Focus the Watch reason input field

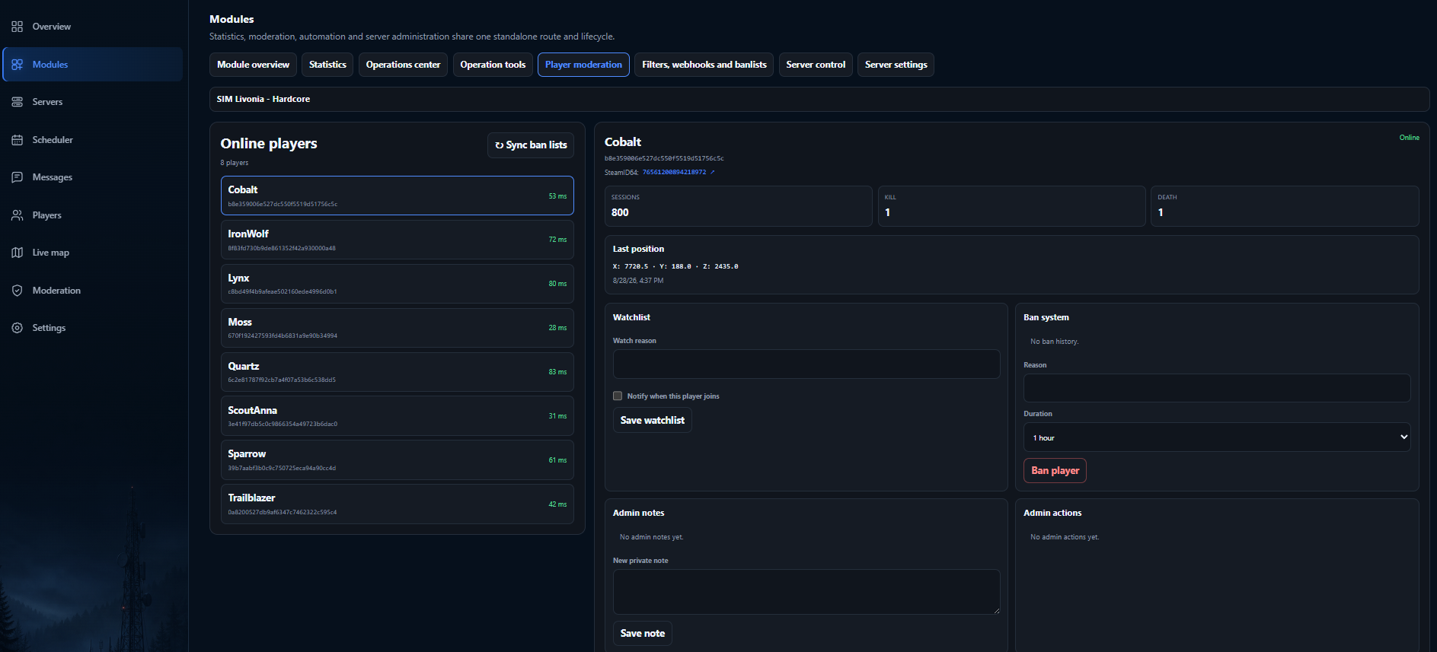click(x=806, y=364)
